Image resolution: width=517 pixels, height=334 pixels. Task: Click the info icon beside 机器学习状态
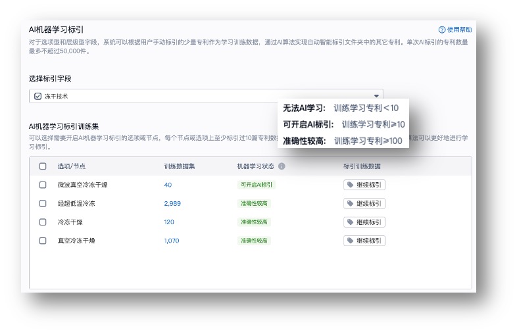282,166
